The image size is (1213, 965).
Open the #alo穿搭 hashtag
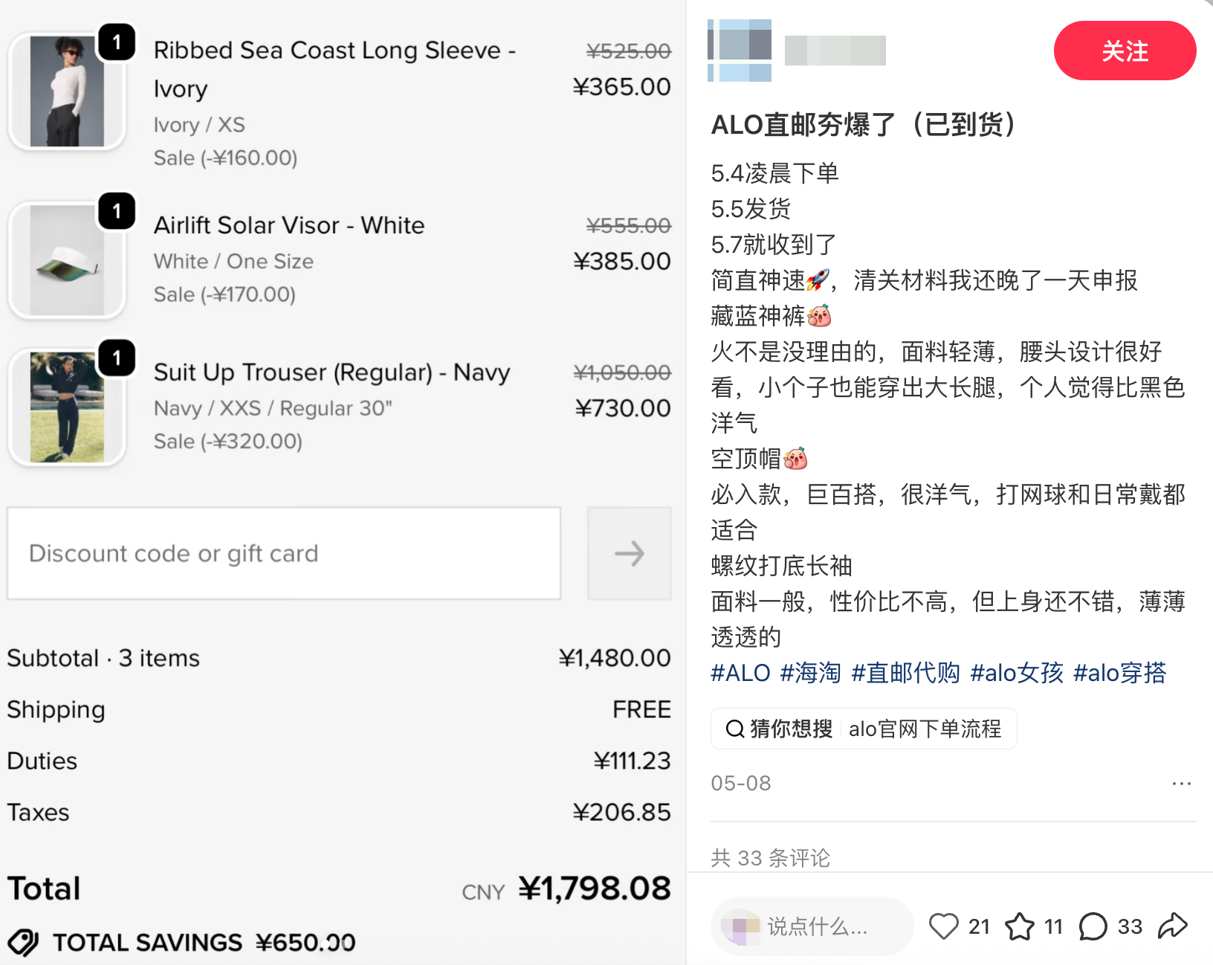pos(1119,673)
